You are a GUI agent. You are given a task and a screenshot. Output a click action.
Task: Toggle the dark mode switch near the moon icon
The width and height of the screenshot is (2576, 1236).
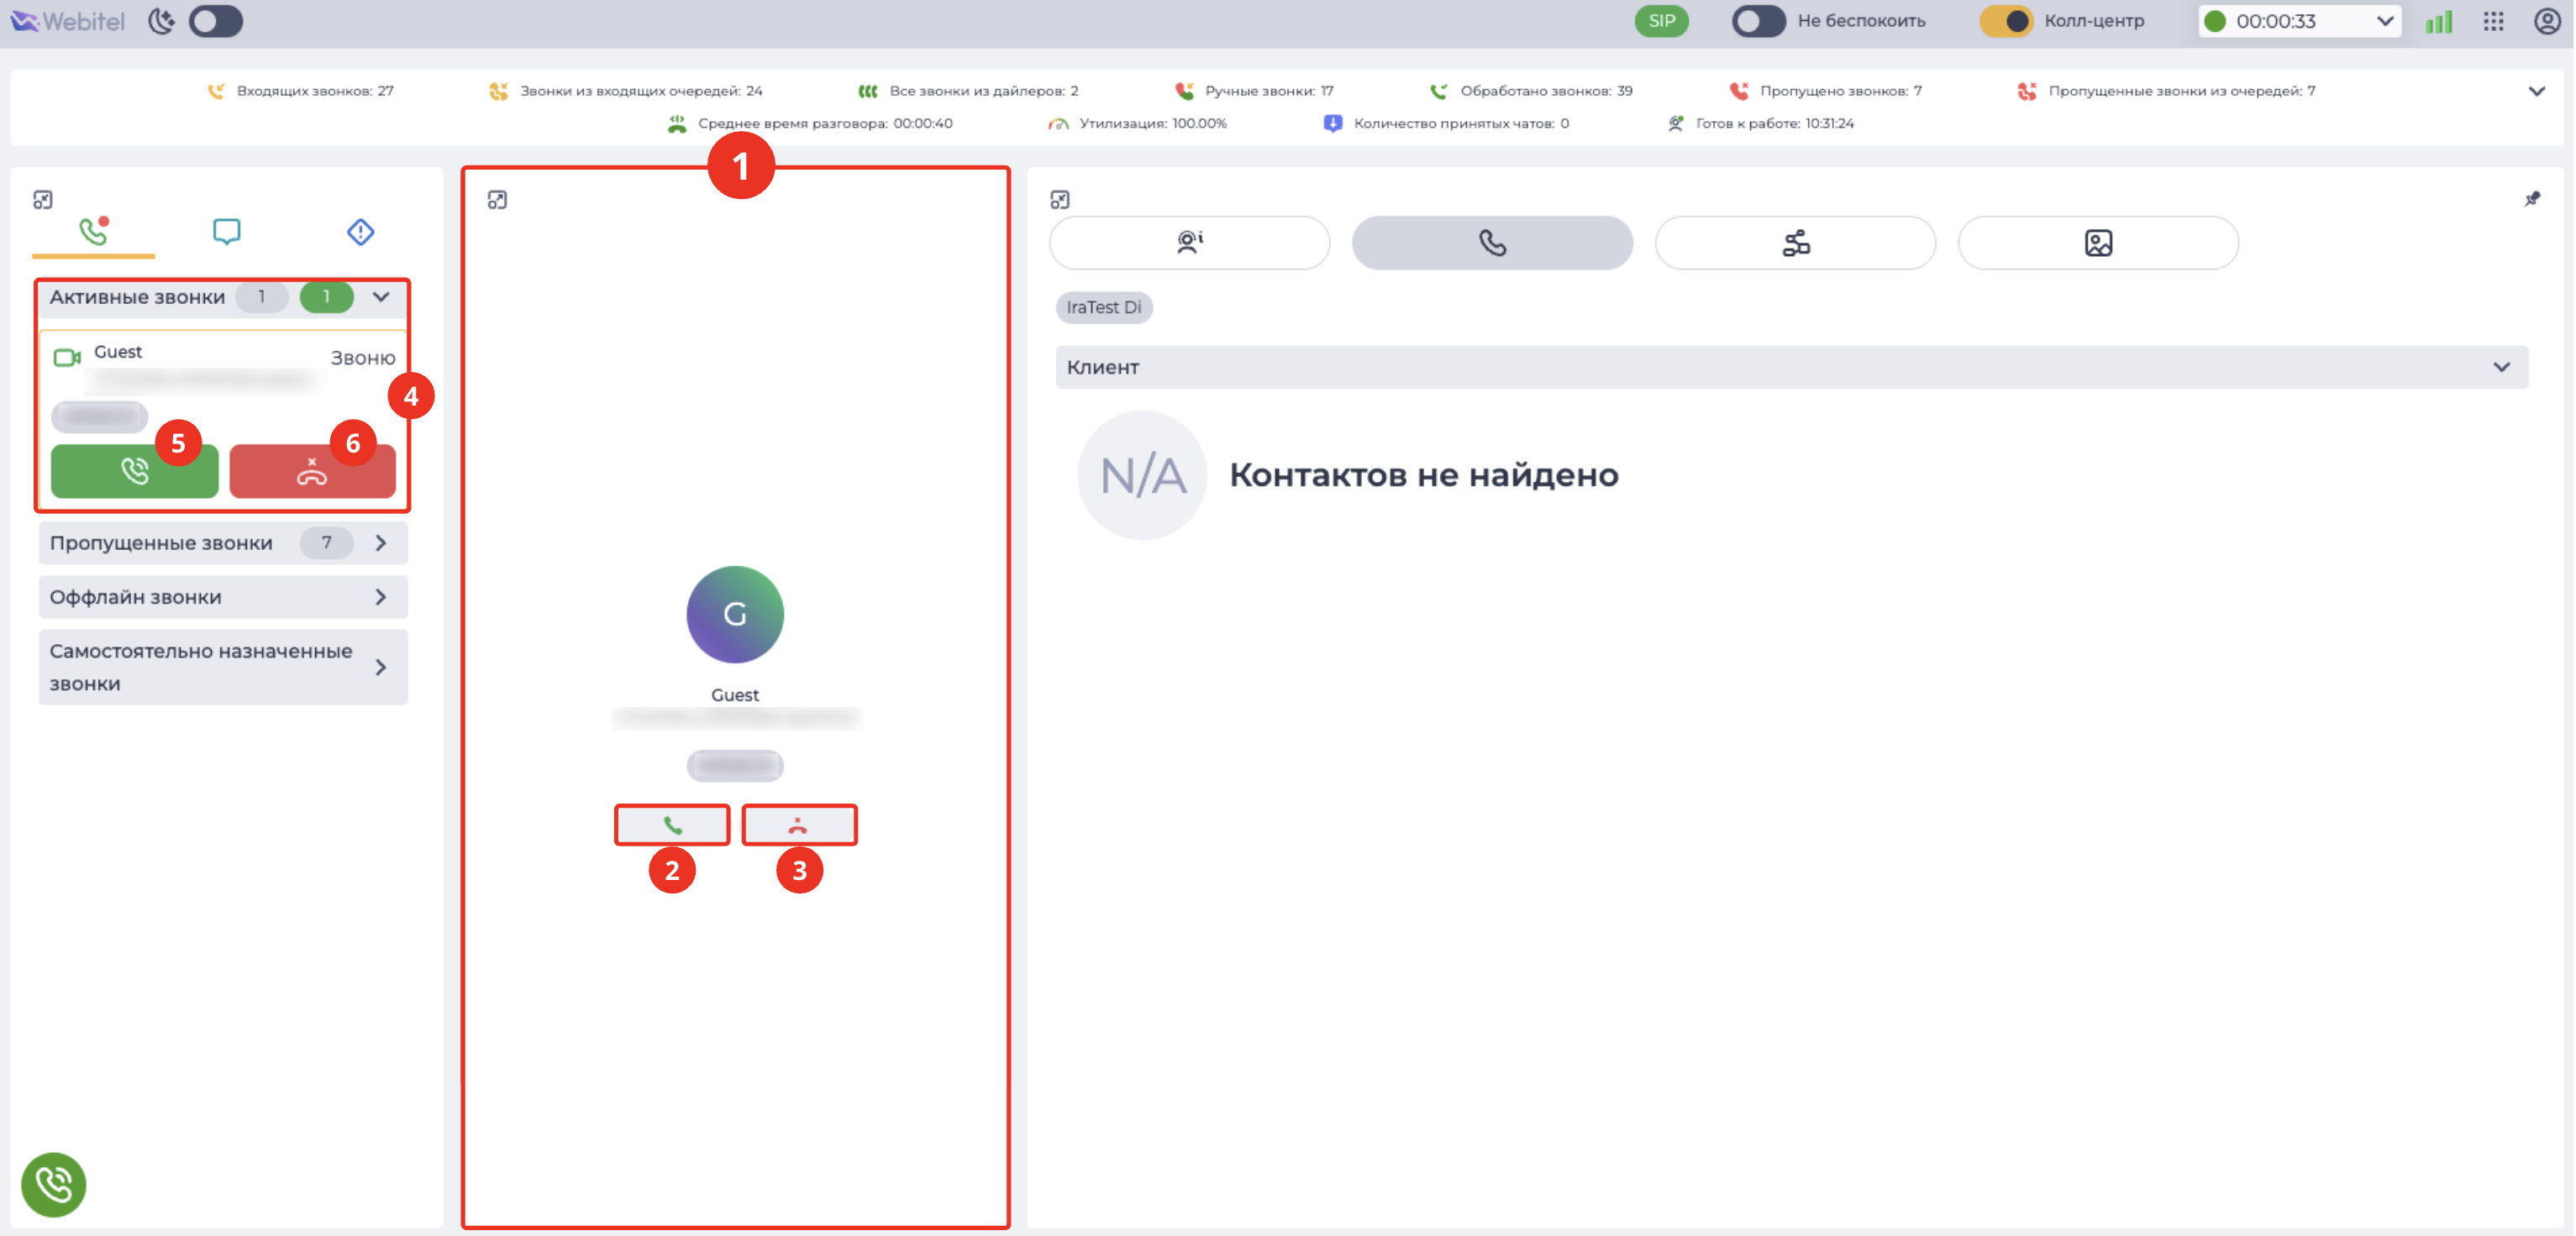coord(216,21)
